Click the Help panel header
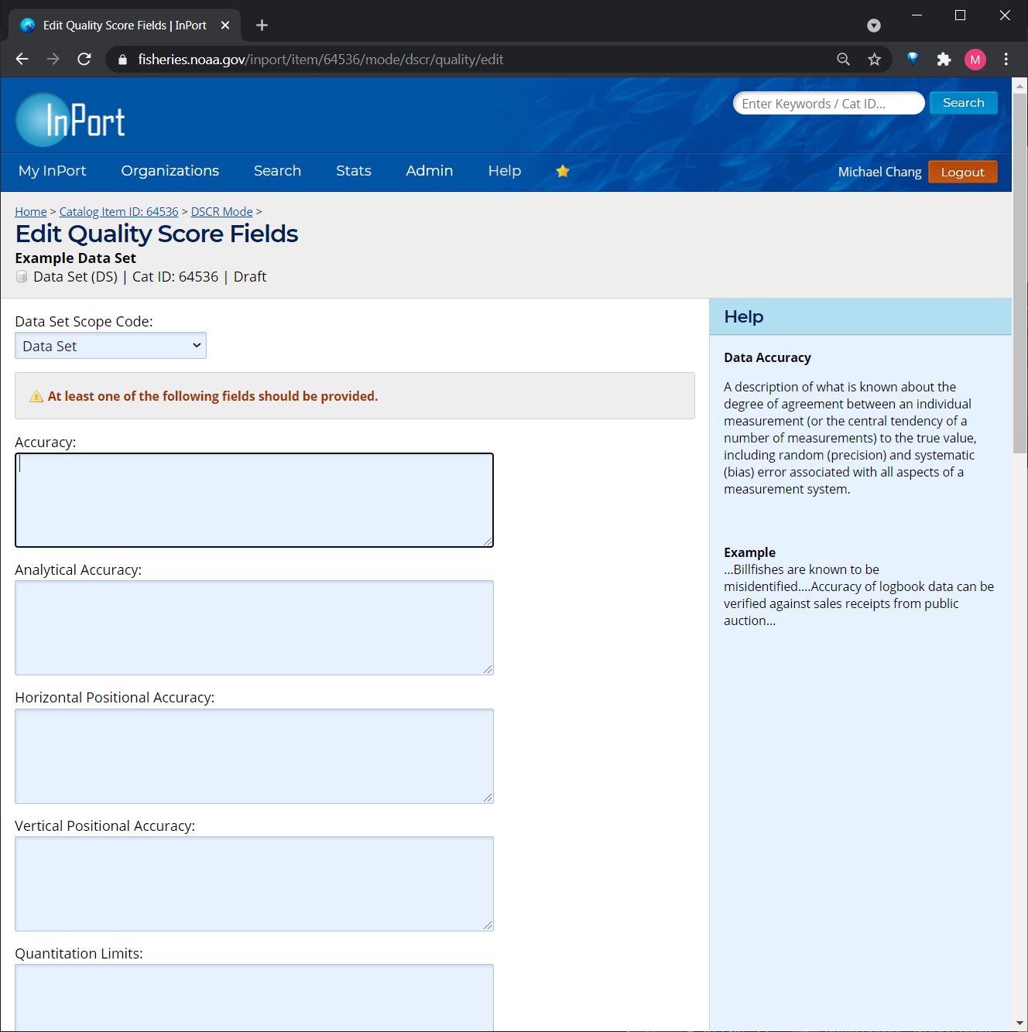1028x1032 pixels. [860, 316]
